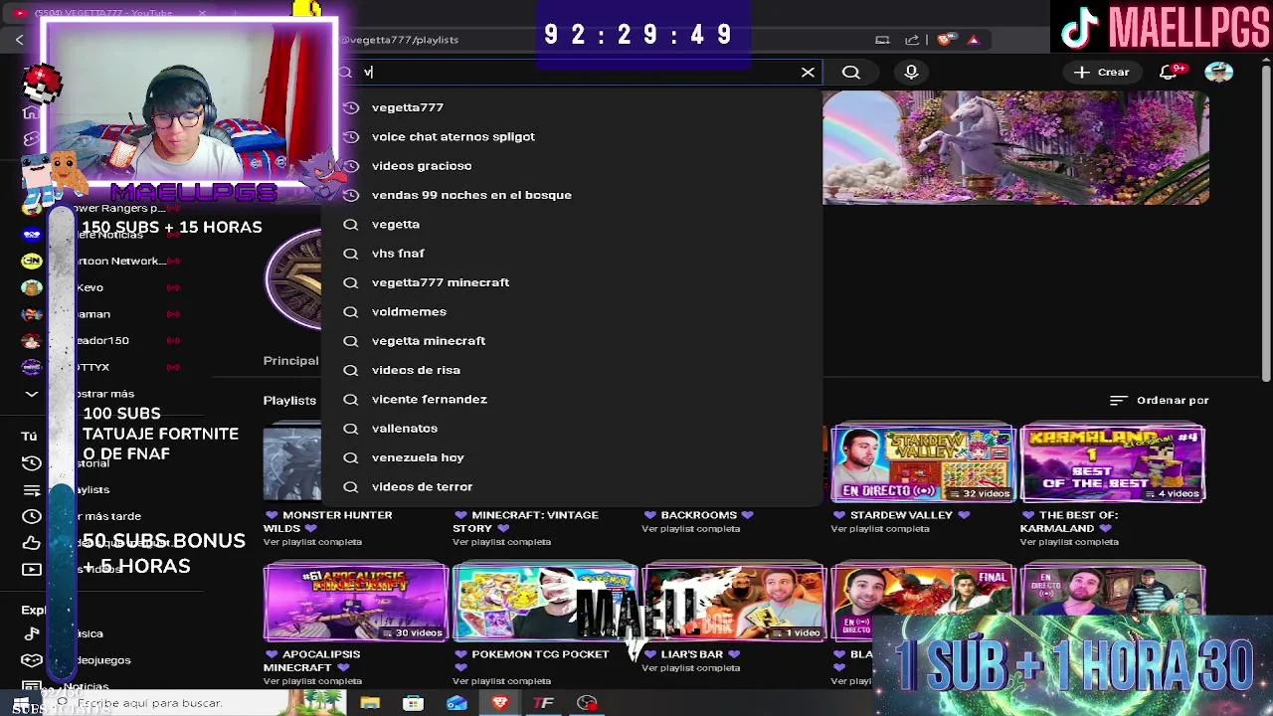This screenshot has height=716, width=1273.
Task: Expand subscriptions list with chevron arrow
Action: [31, 394]
